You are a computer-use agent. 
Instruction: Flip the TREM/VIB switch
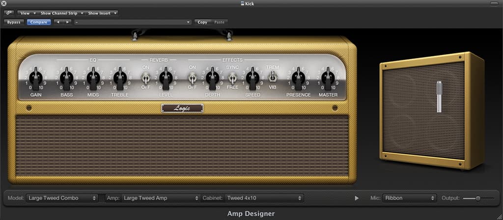pos(272,77)
